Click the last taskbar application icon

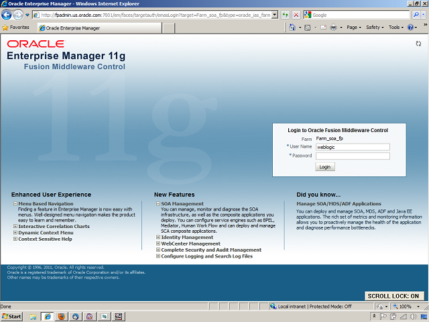tap(119, 317)
